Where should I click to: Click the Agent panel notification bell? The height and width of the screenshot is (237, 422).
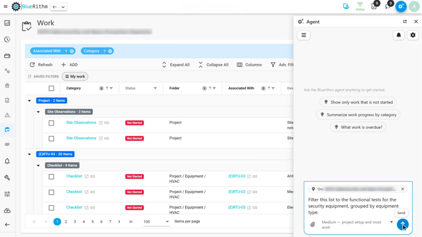(399, 35)
